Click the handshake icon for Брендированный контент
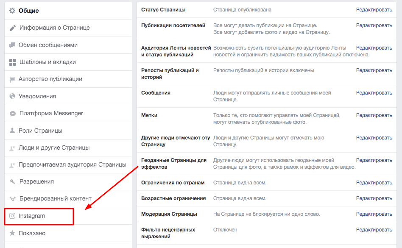 click(12, 199)
